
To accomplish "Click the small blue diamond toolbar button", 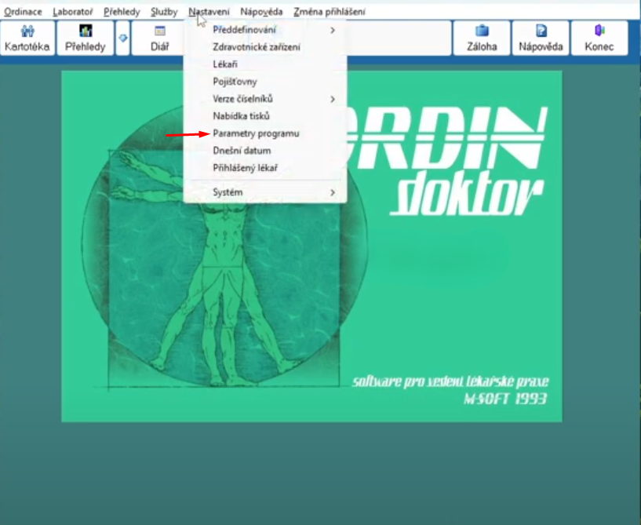I will 122,38.
